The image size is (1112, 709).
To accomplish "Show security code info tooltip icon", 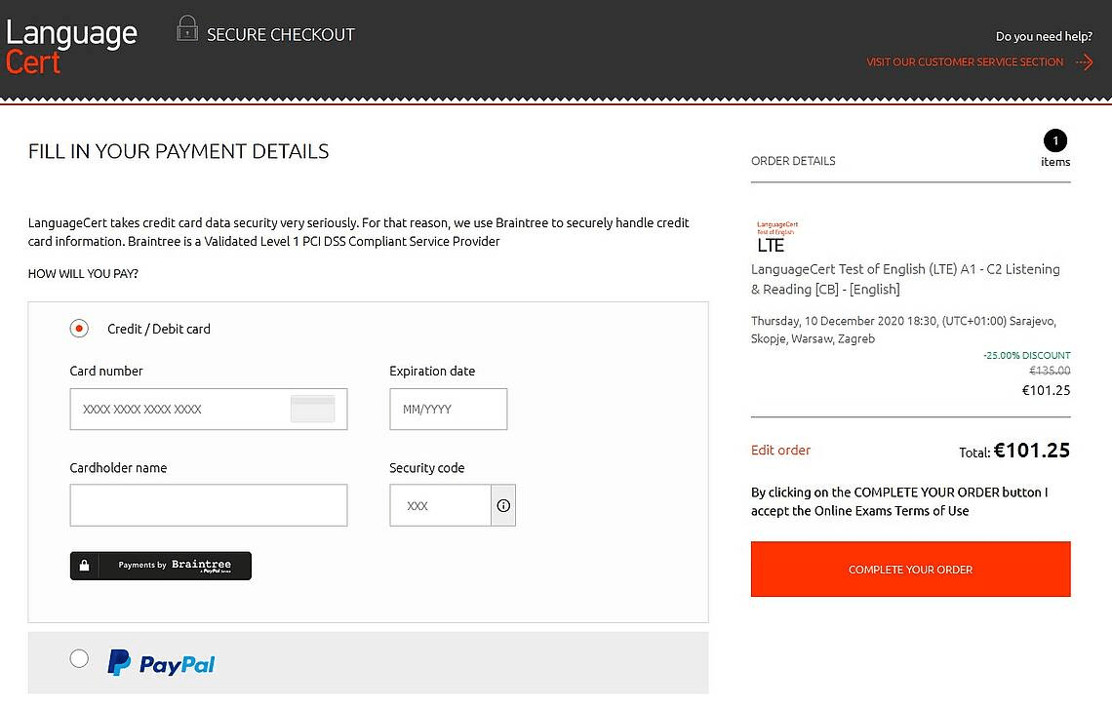I will (x=503, y=505).
